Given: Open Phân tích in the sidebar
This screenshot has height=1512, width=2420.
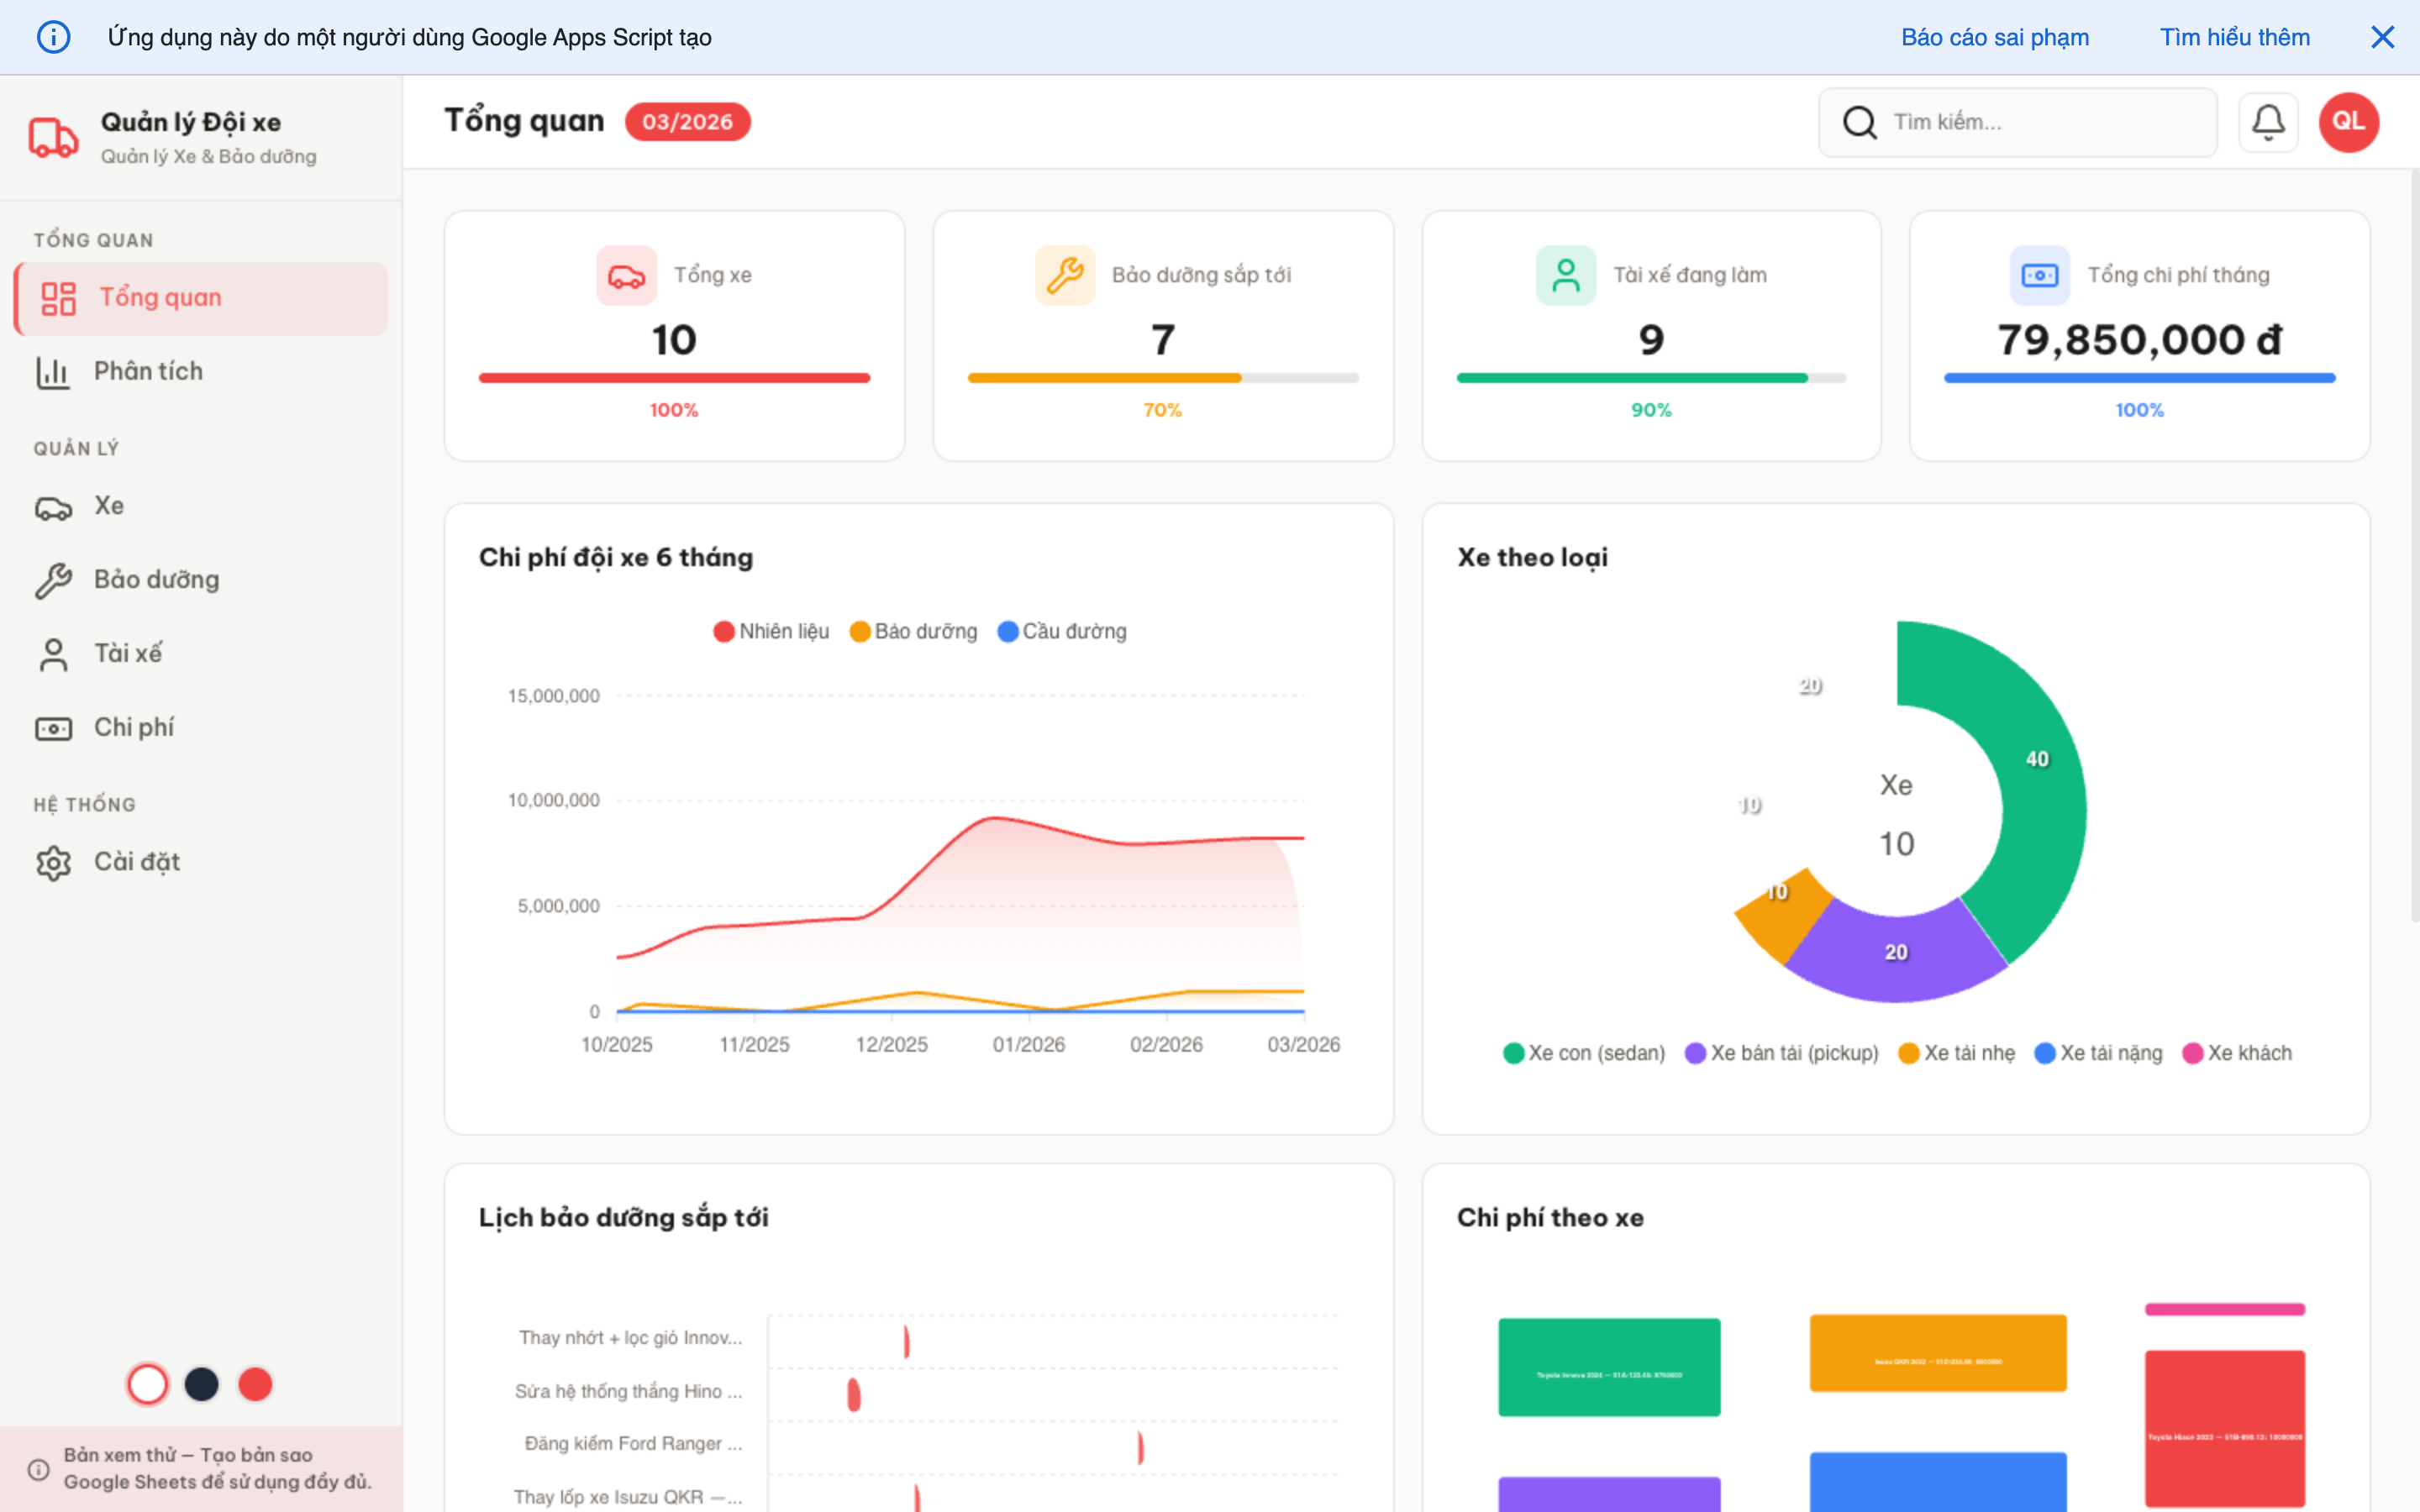Looking at the screenshot, I should point(148,371).
